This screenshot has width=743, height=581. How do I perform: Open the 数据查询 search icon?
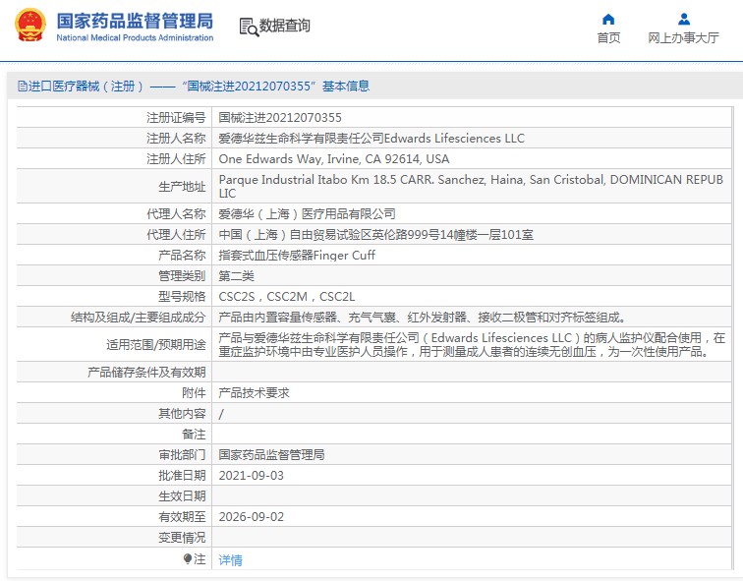[249, 27]
